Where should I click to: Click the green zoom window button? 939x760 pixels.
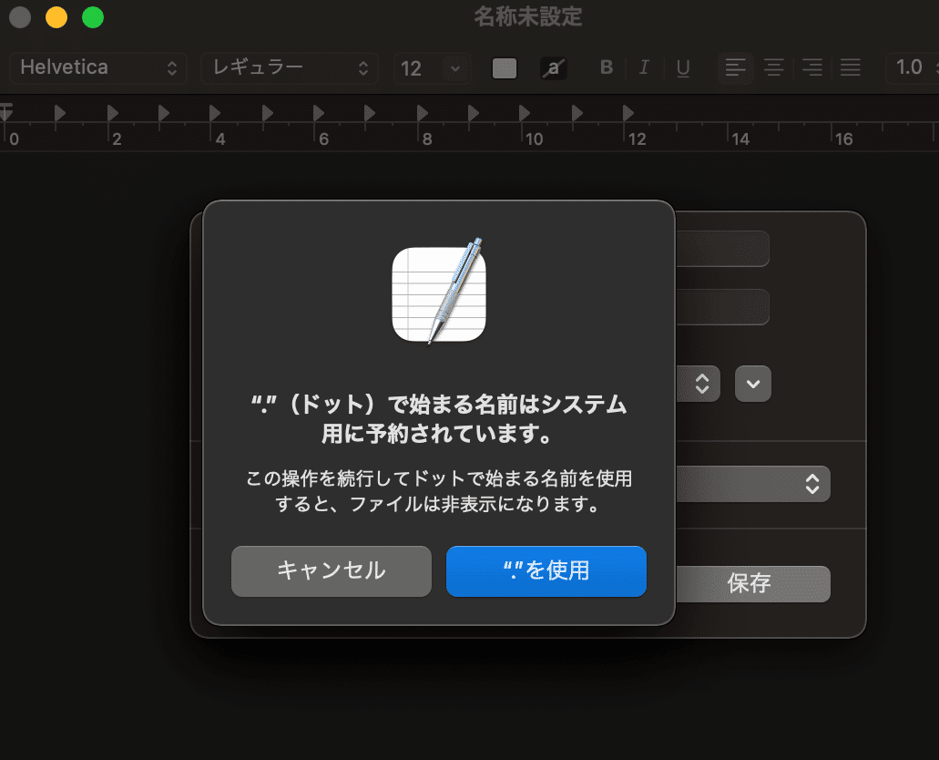click(93, 17)
